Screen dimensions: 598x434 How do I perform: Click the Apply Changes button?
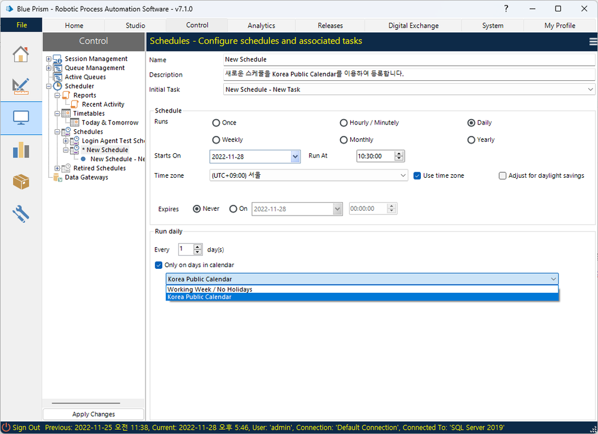pyautogui.click(x=93, y=414)
